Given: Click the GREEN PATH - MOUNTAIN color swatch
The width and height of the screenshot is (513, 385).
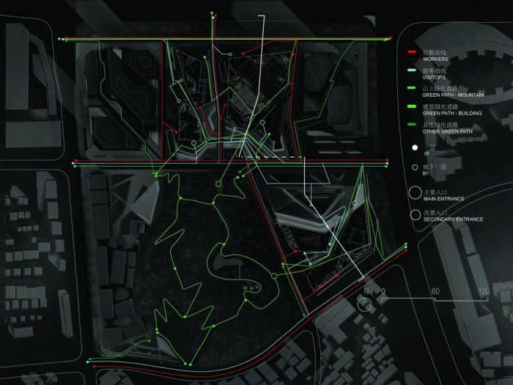Looking at the screenshot, I should 412,88.
